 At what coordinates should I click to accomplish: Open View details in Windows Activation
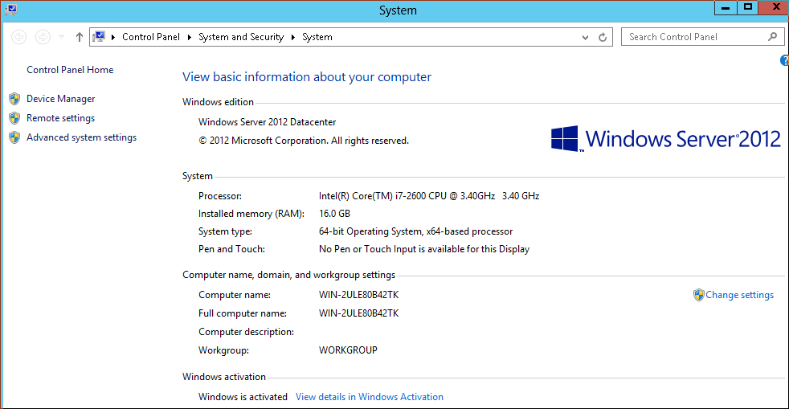click(x=370, y=397)
